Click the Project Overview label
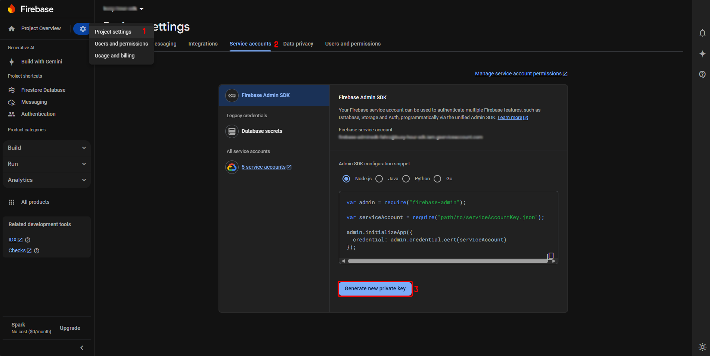Viewport: 710px width, 356px height. tap(41, 28)
